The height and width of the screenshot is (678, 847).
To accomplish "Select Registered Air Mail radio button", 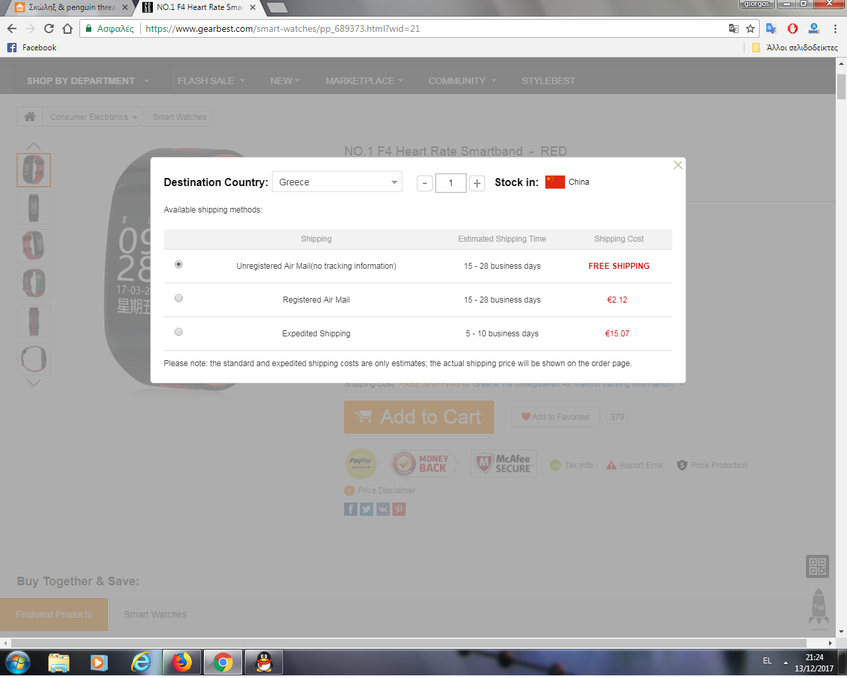I will pos(179,298).
